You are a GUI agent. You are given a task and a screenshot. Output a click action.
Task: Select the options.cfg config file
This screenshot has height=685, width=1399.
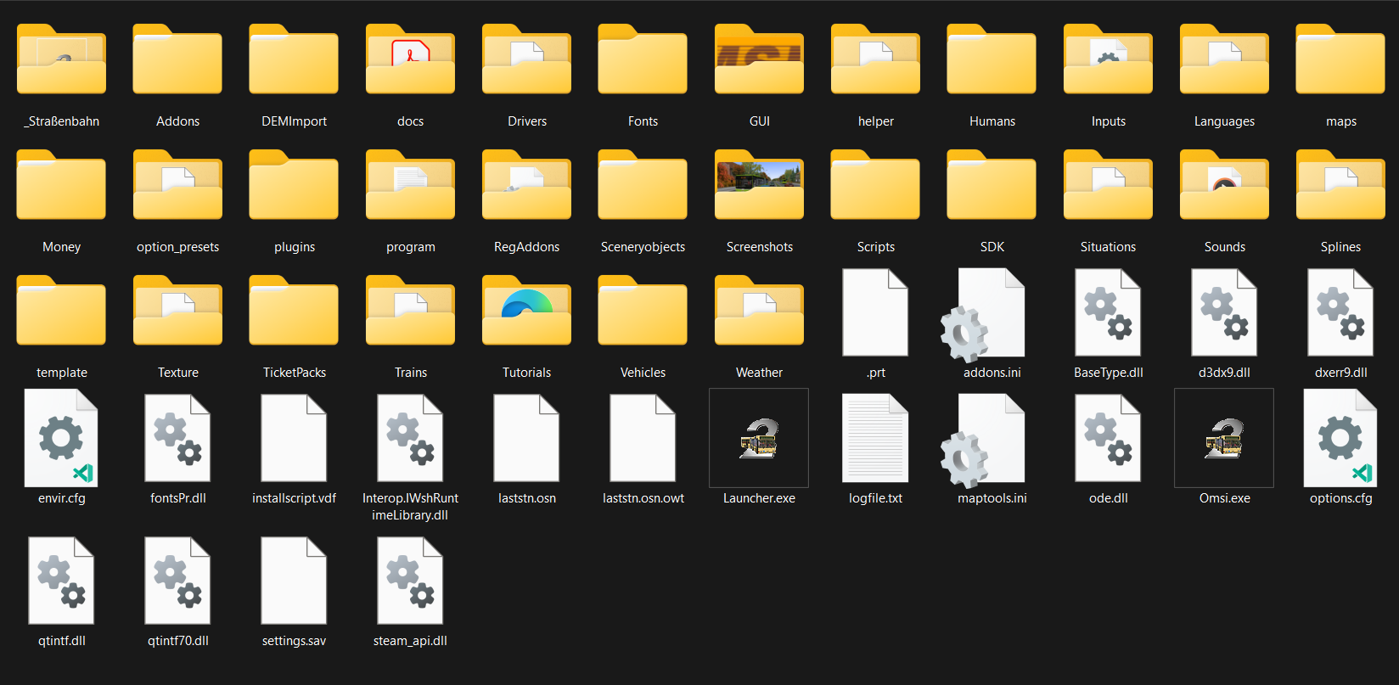click(x=1340, y=439)
